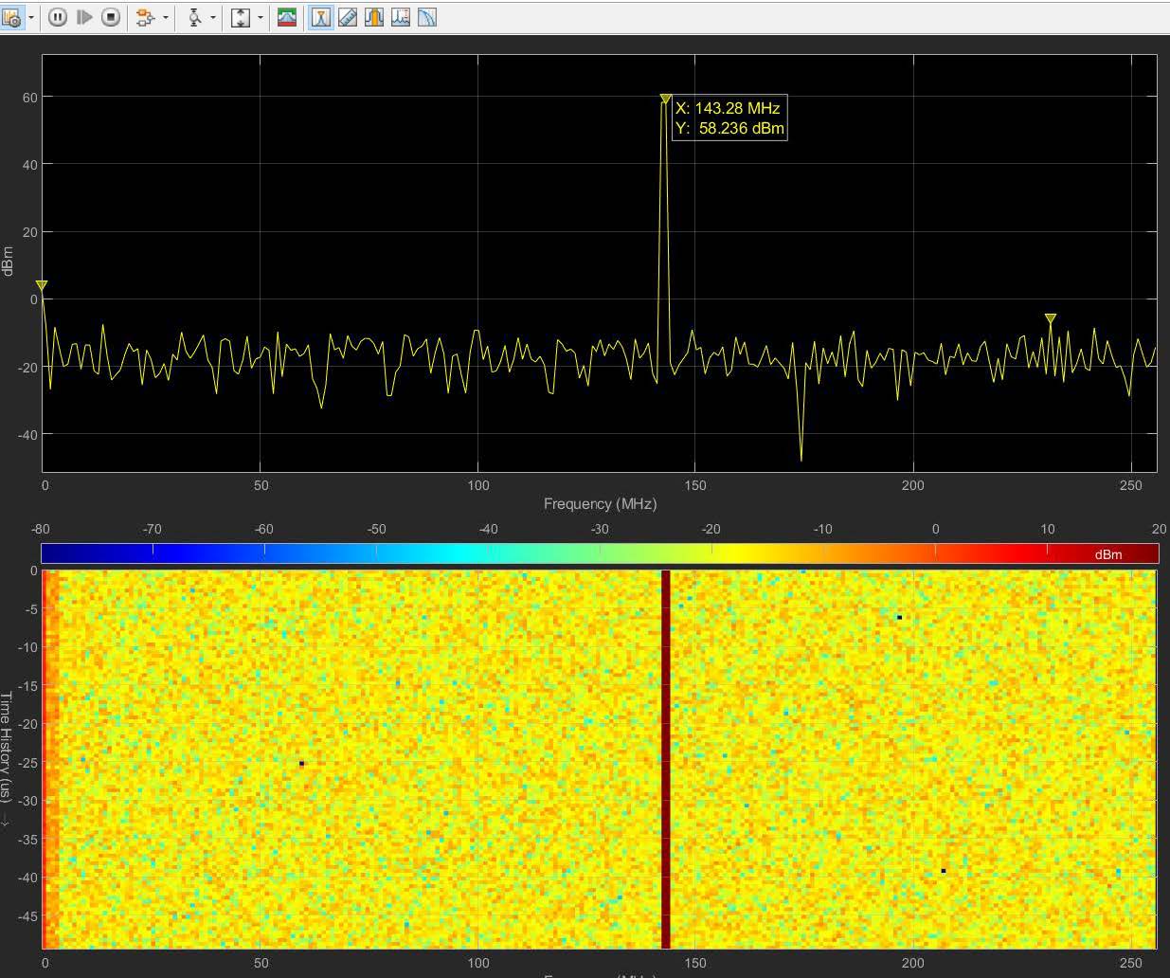Step the simulation forward
Viewport: 1170px width, 978px height.
(x=84, y=17)
